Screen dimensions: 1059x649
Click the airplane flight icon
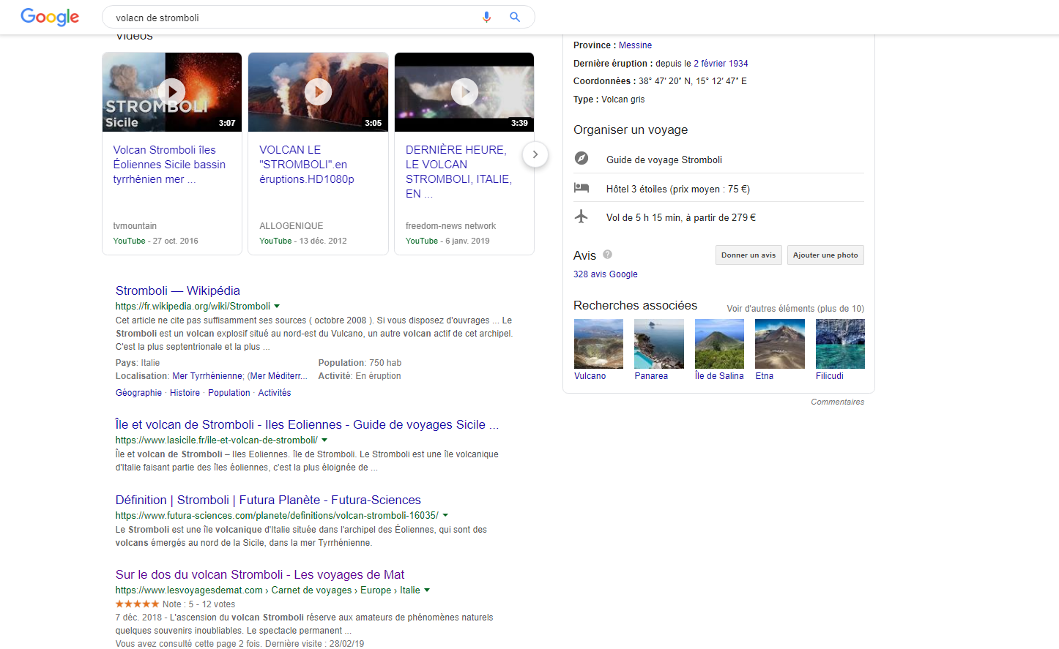coord(581,217)
